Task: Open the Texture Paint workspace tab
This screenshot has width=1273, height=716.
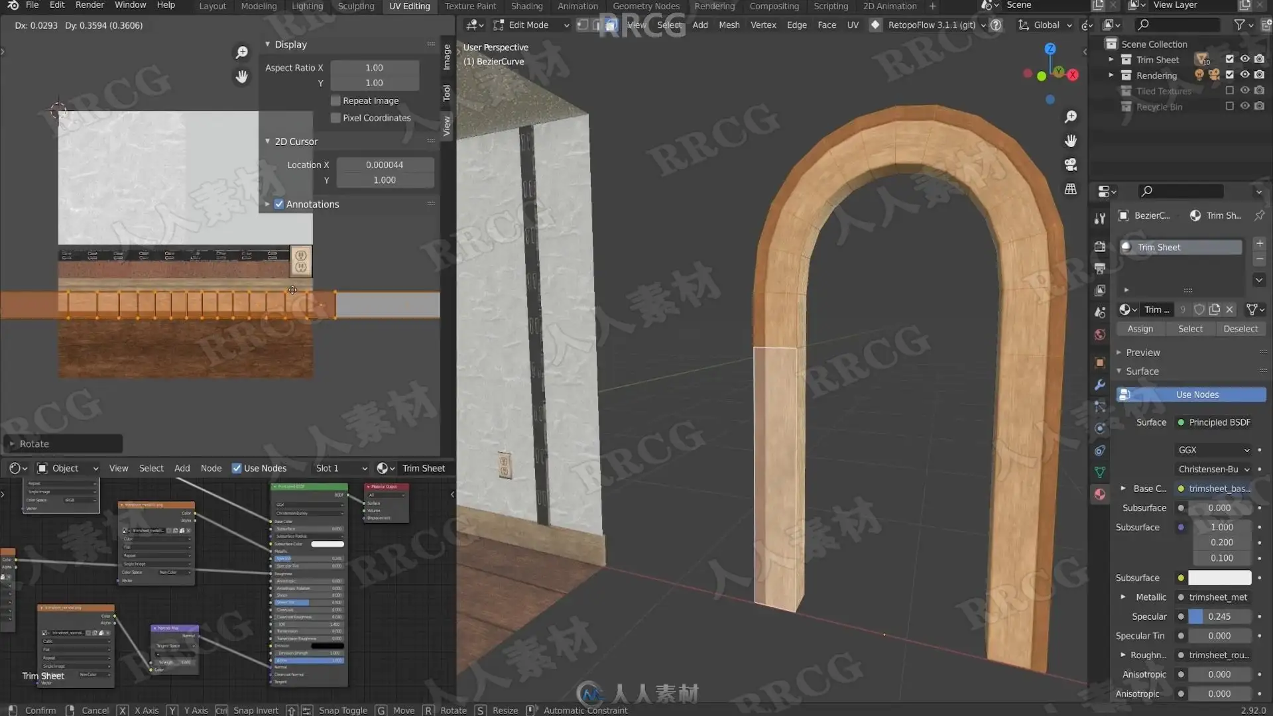Action: click(470, 6)
